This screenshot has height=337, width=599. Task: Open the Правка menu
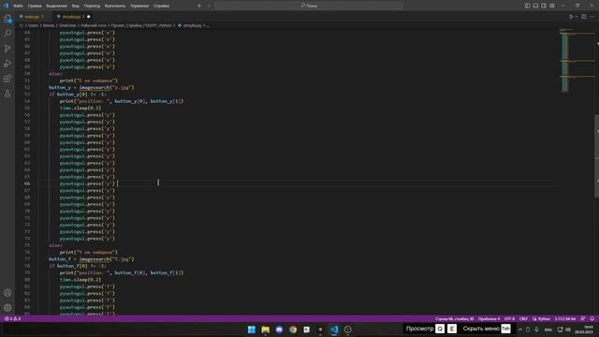[35, 6]
